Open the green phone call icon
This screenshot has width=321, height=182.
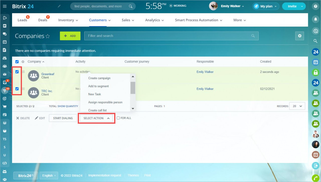click(x=316, y=178)
